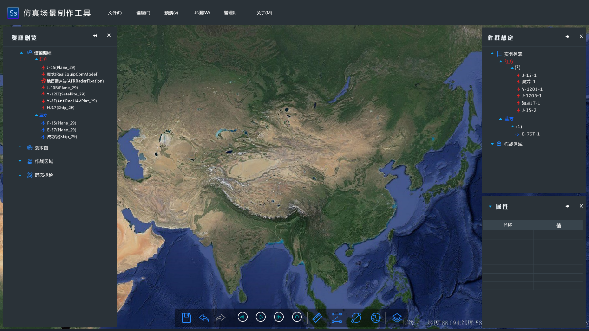Collapse the 实例列表 tree node

(492, 54)
